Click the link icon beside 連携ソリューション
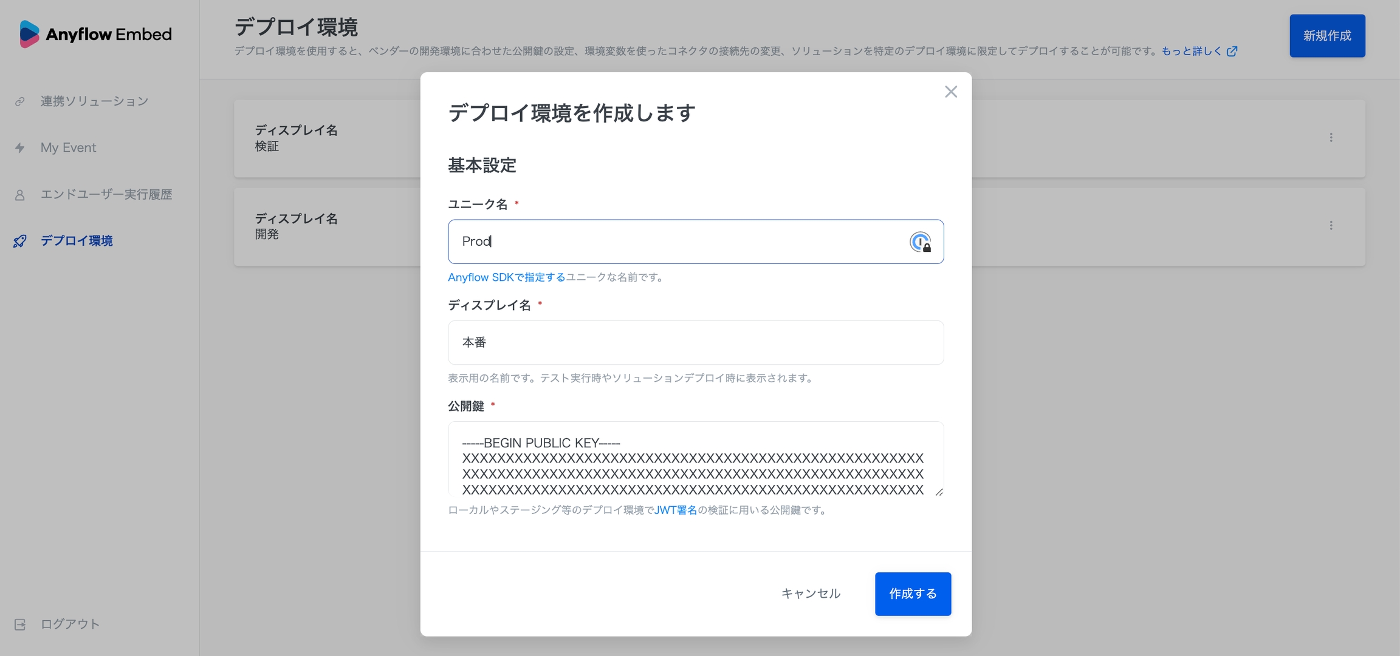This screenshot has width=1400, height=656. point(20,101)
